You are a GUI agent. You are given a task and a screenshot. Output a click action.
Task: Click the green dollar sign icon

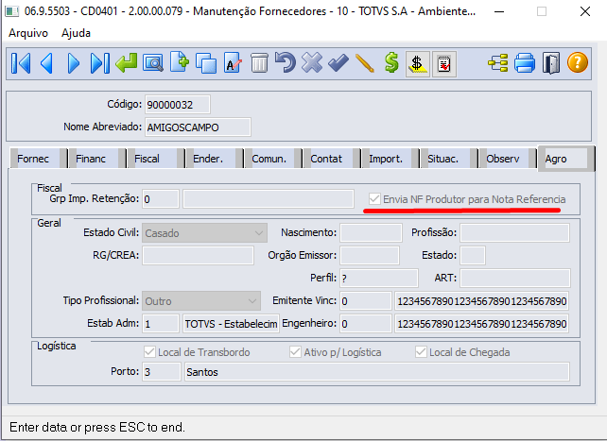click(x=391, y=63)
